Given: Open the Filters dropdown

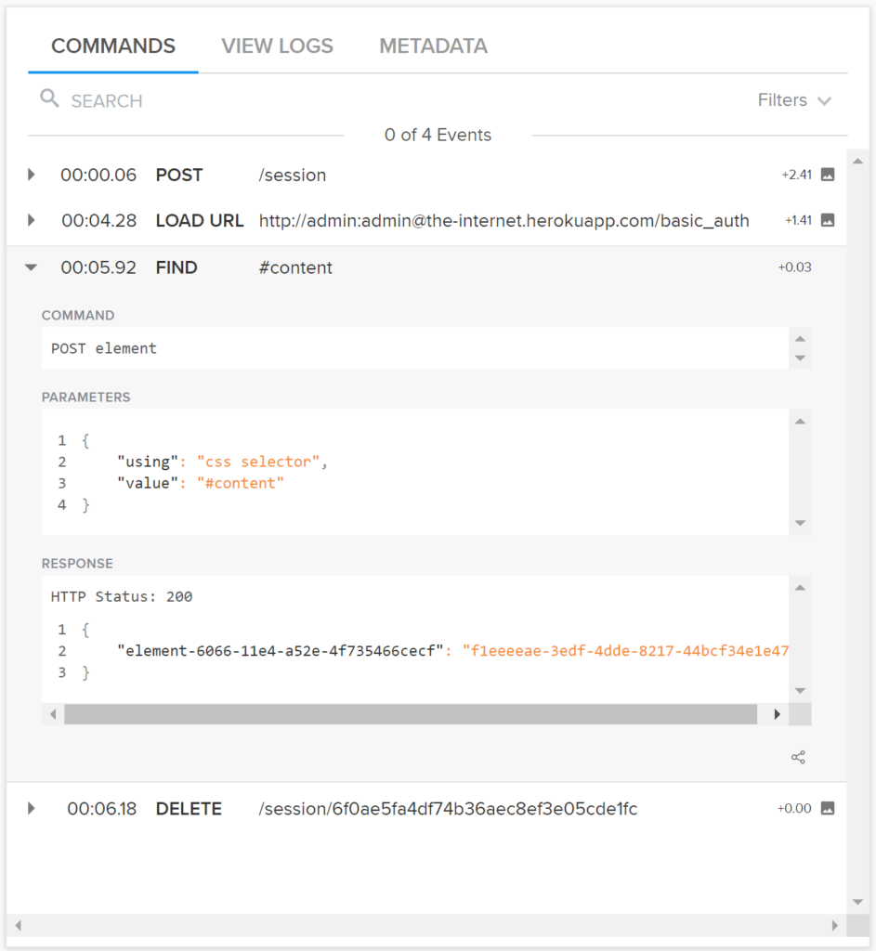Looking at the screenshot, I should (794, 100).
